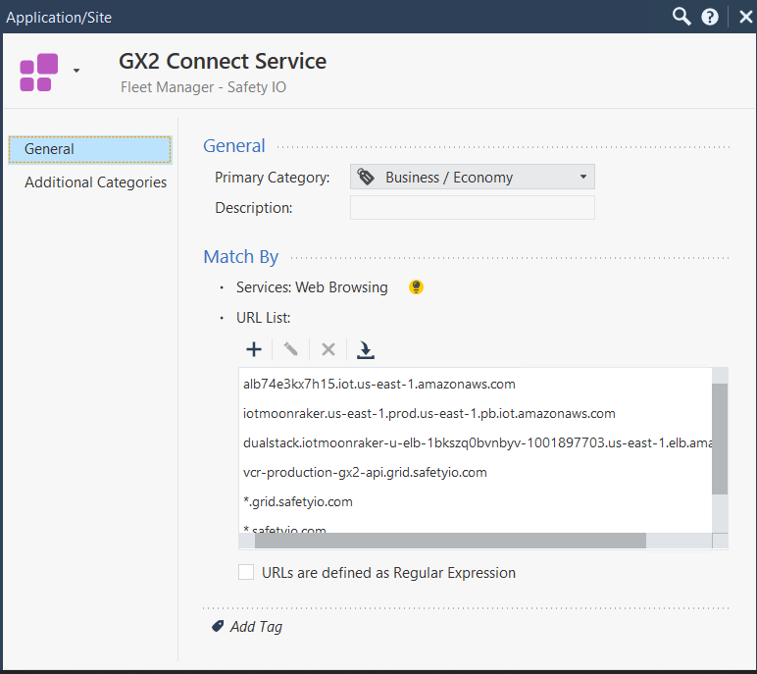
Task: Click the edit pencil icon
Action: [x=290, y=349]
